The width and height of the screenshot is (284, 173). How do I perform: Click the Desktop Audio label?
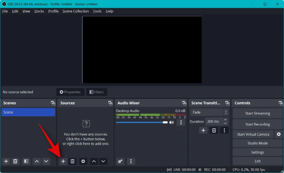[127, 111]
